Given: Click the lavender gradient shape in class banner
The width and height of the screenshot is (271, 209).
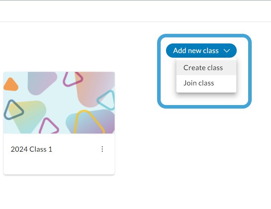Looking at the screenshot, I should (x=41, y=82).
